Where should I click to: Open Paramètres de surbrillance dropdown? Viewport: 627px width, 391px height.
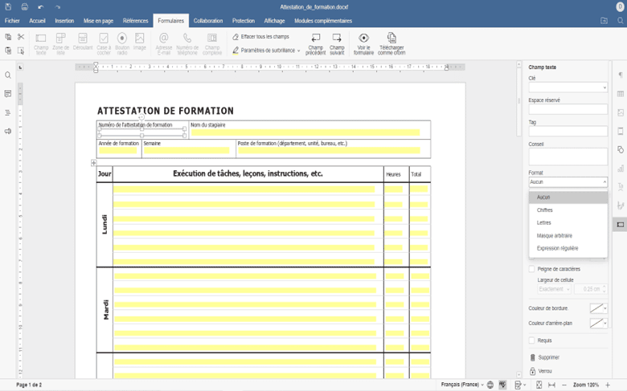[269, 51]
